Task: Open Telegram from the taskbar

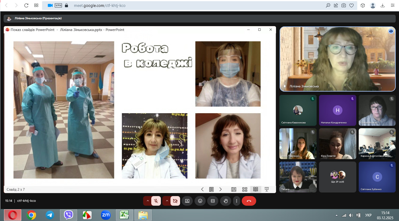Action: point(50,215)
